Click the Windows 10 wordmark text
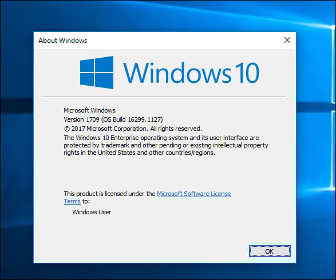Image resolution: width=336 pixels, height=280 pixels. click(191, 73)
